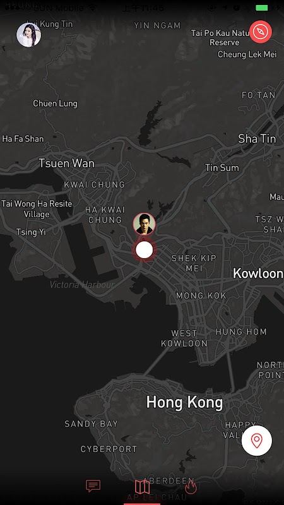Tap the Cyberport label on map
The image size is (284, 505).
(x=109, y=449)
